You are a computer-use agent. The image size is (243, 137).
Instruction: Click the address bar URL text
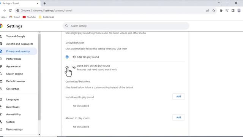click(52, 11)
